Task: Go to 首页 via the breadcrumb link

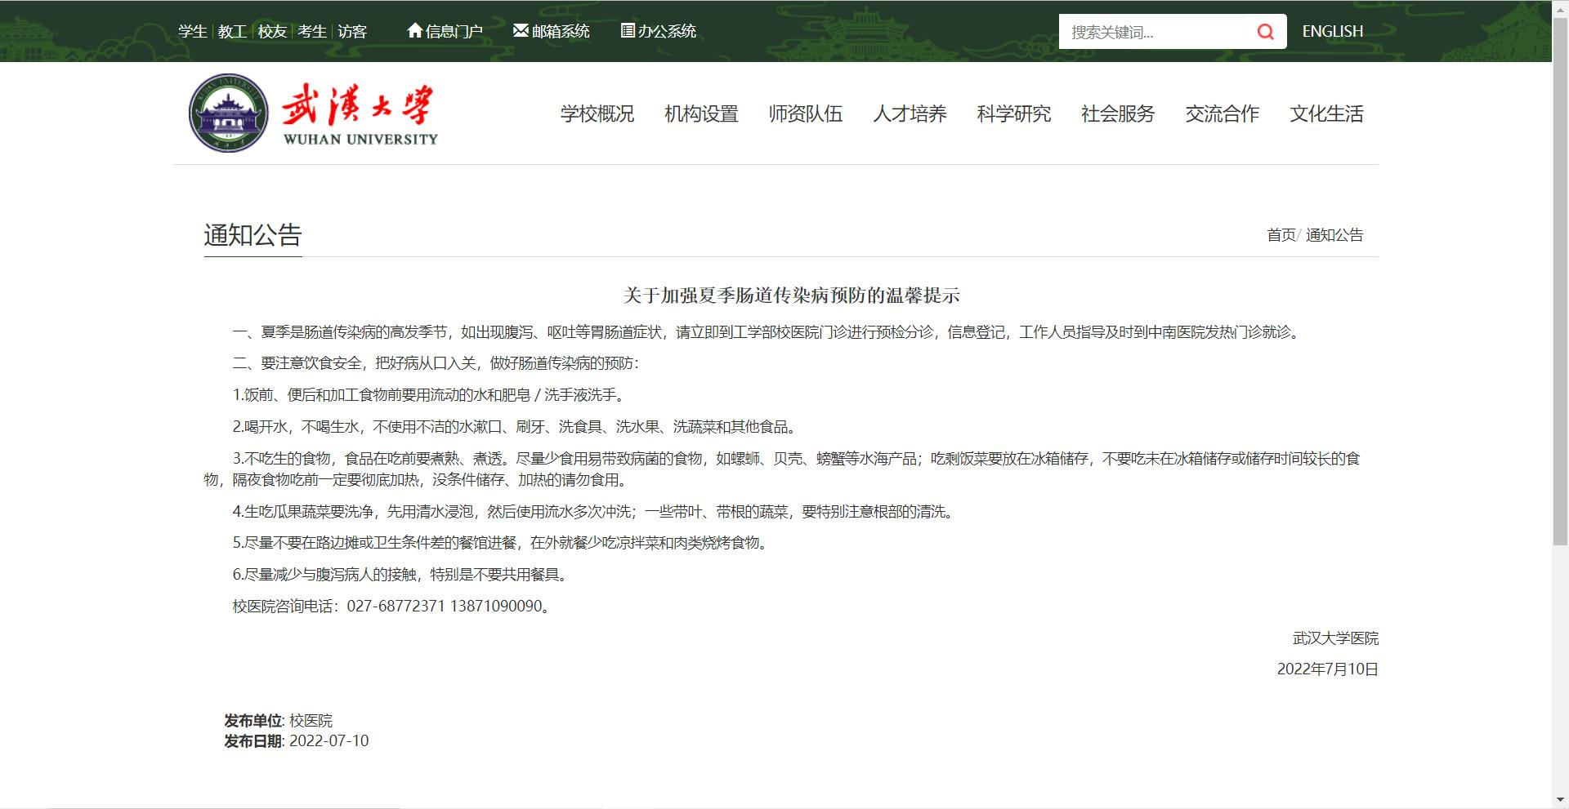Action: (1281, 236)
